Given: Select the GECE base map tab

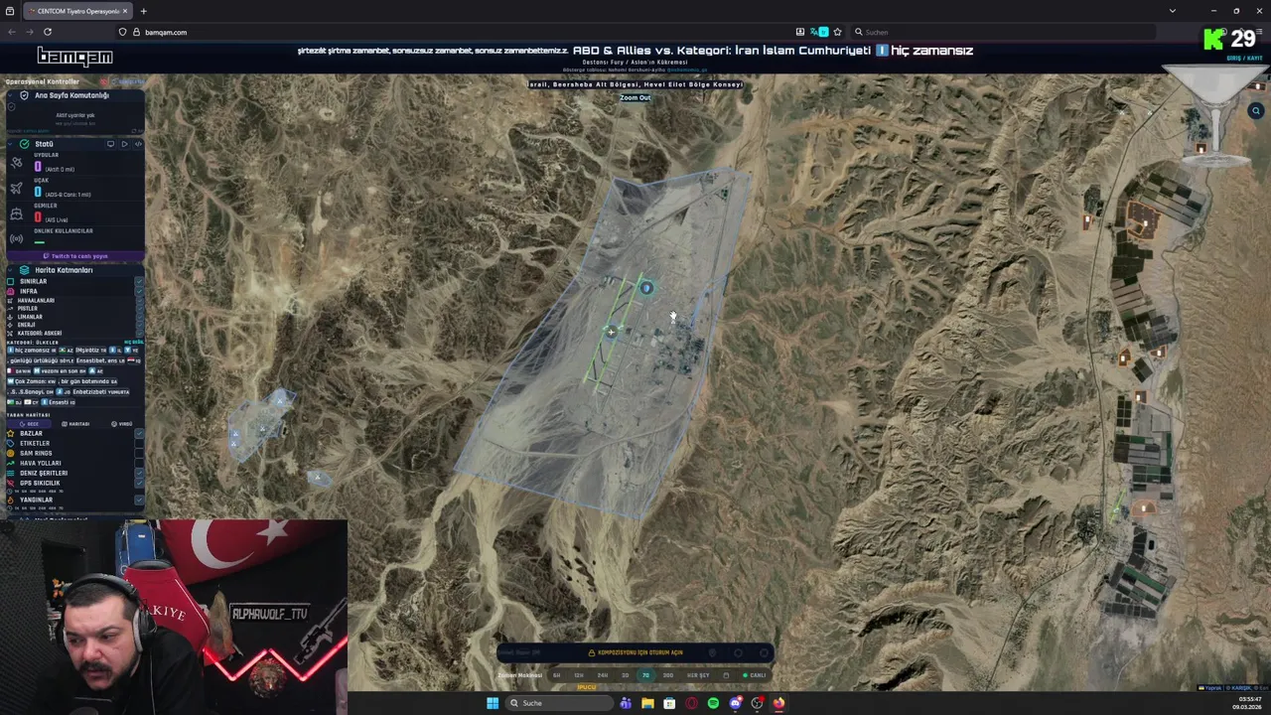Looking at the screenshot, I should tap(30, 424).
